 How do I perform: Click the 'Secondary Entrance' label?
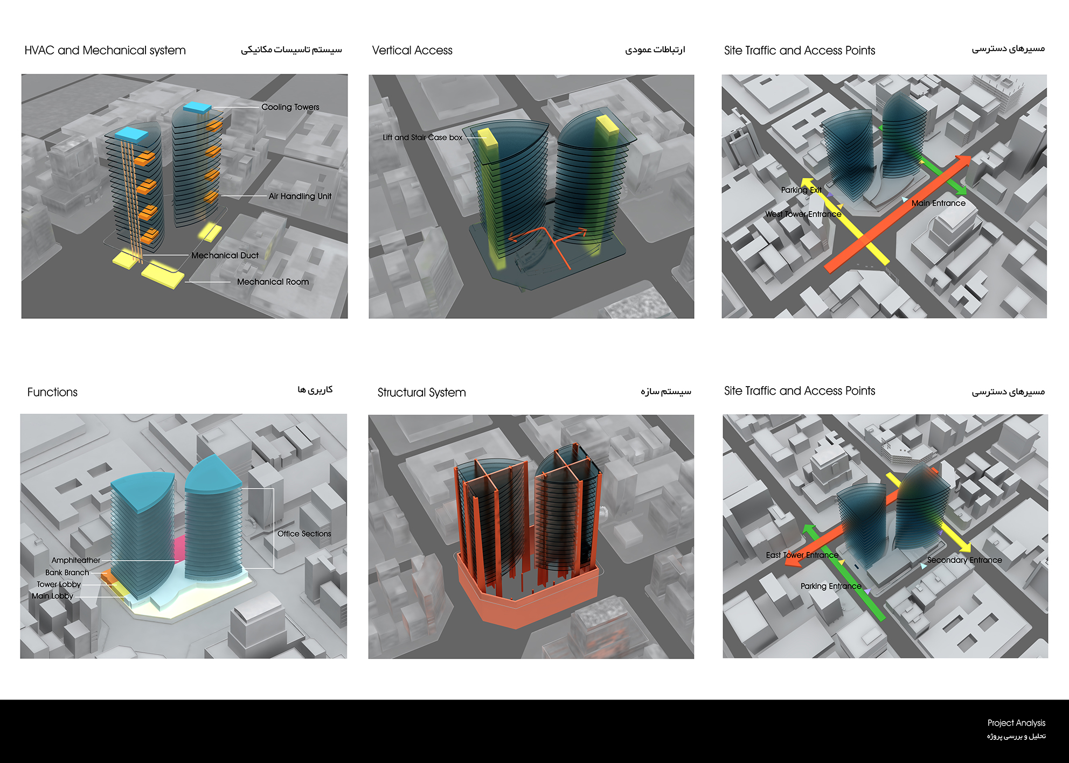(964, 560)
